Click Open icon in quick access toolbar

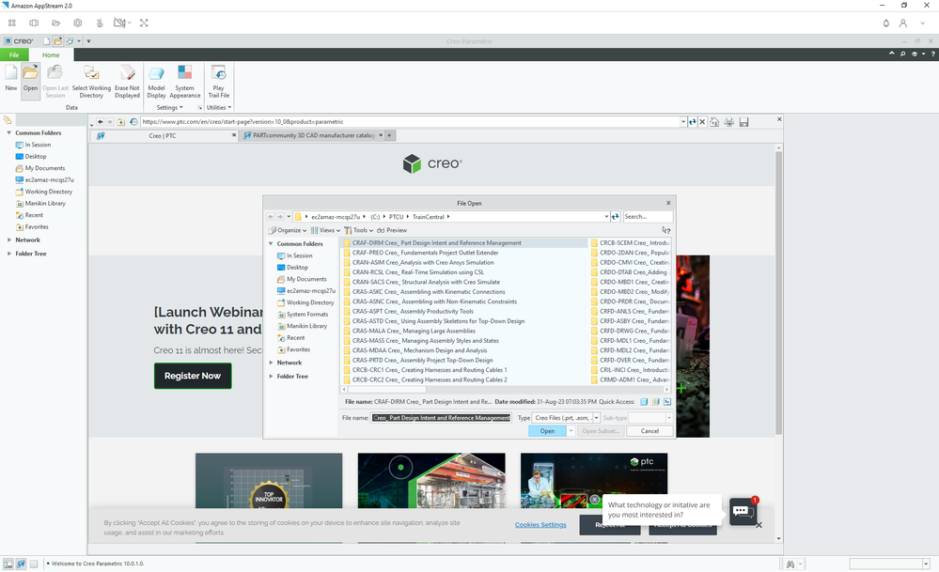tap(57, 41)
